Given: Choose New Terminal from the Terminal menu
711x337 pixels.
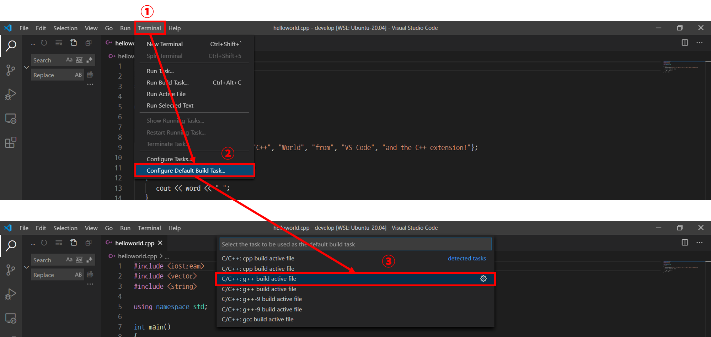Looking at the screenshot, I should click(x=194, y=44).
